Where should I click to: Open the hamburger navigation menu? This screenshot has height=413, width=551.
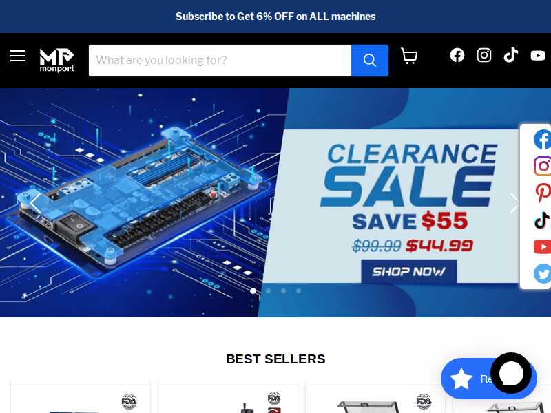[x=18, y=56]
